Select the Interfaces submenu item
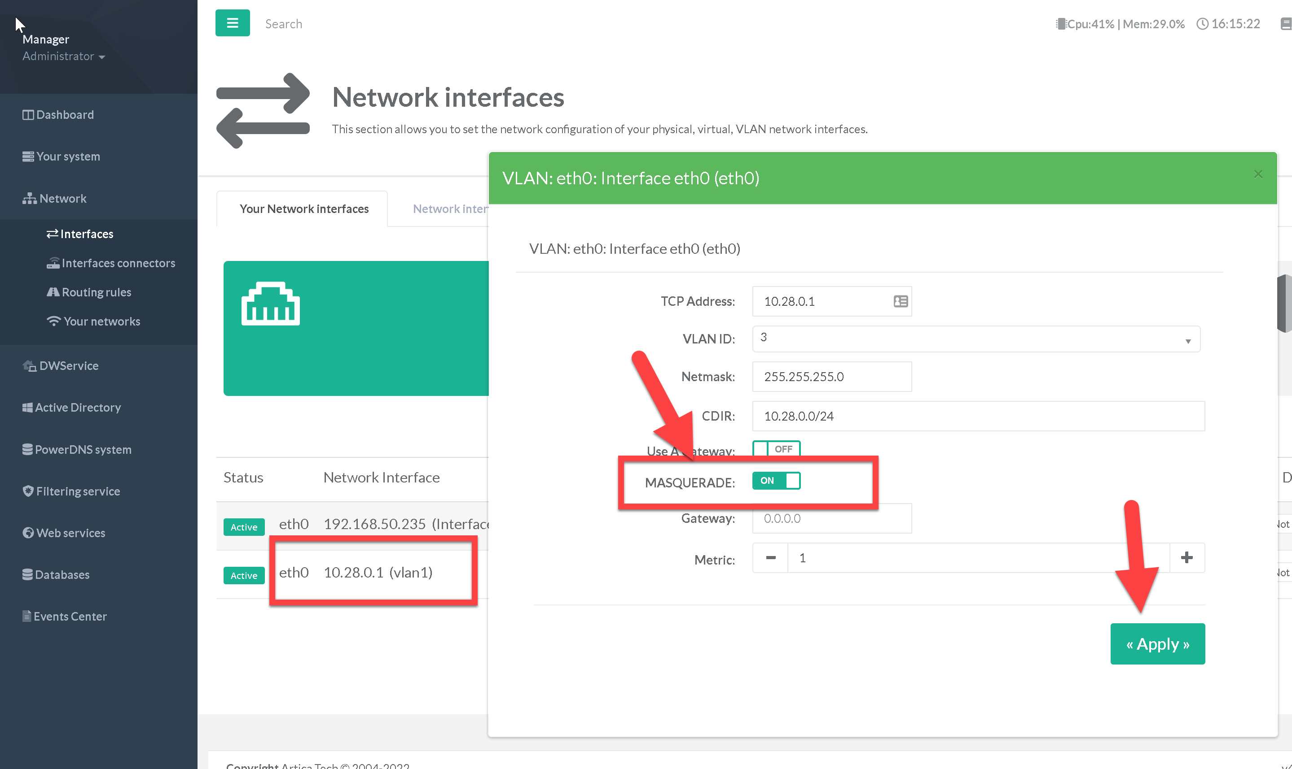The height and width of the screenshot is (769, 1292). point(86,234)
